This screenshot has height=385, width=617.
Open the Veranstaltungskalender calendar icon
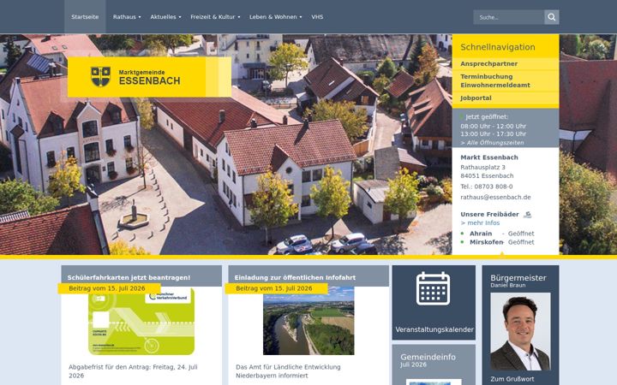coord(433,288)
